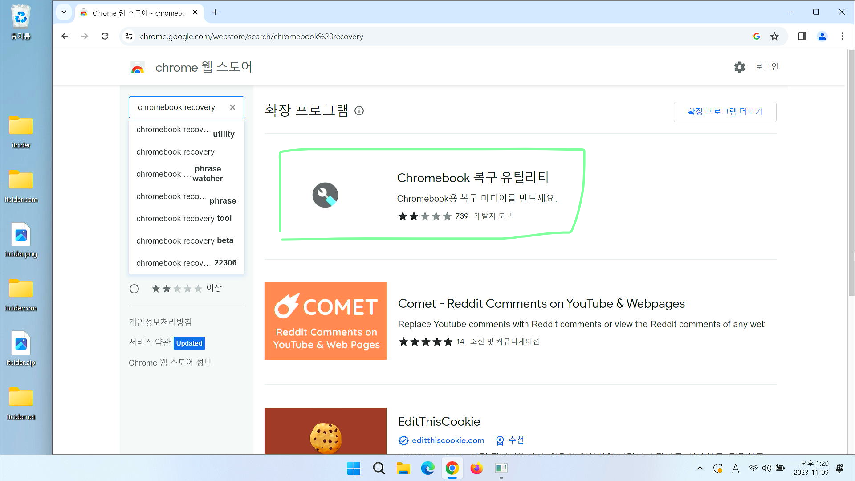Open Firefox from the taskbar

coord(476,469)
